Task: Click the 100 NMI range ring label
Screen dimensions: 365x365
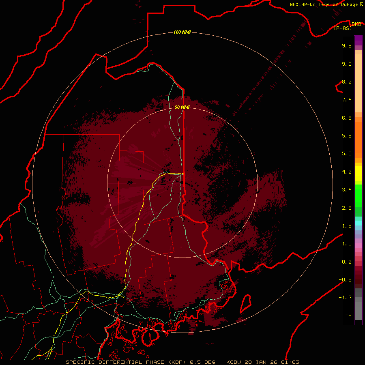Action: point(182,32)
